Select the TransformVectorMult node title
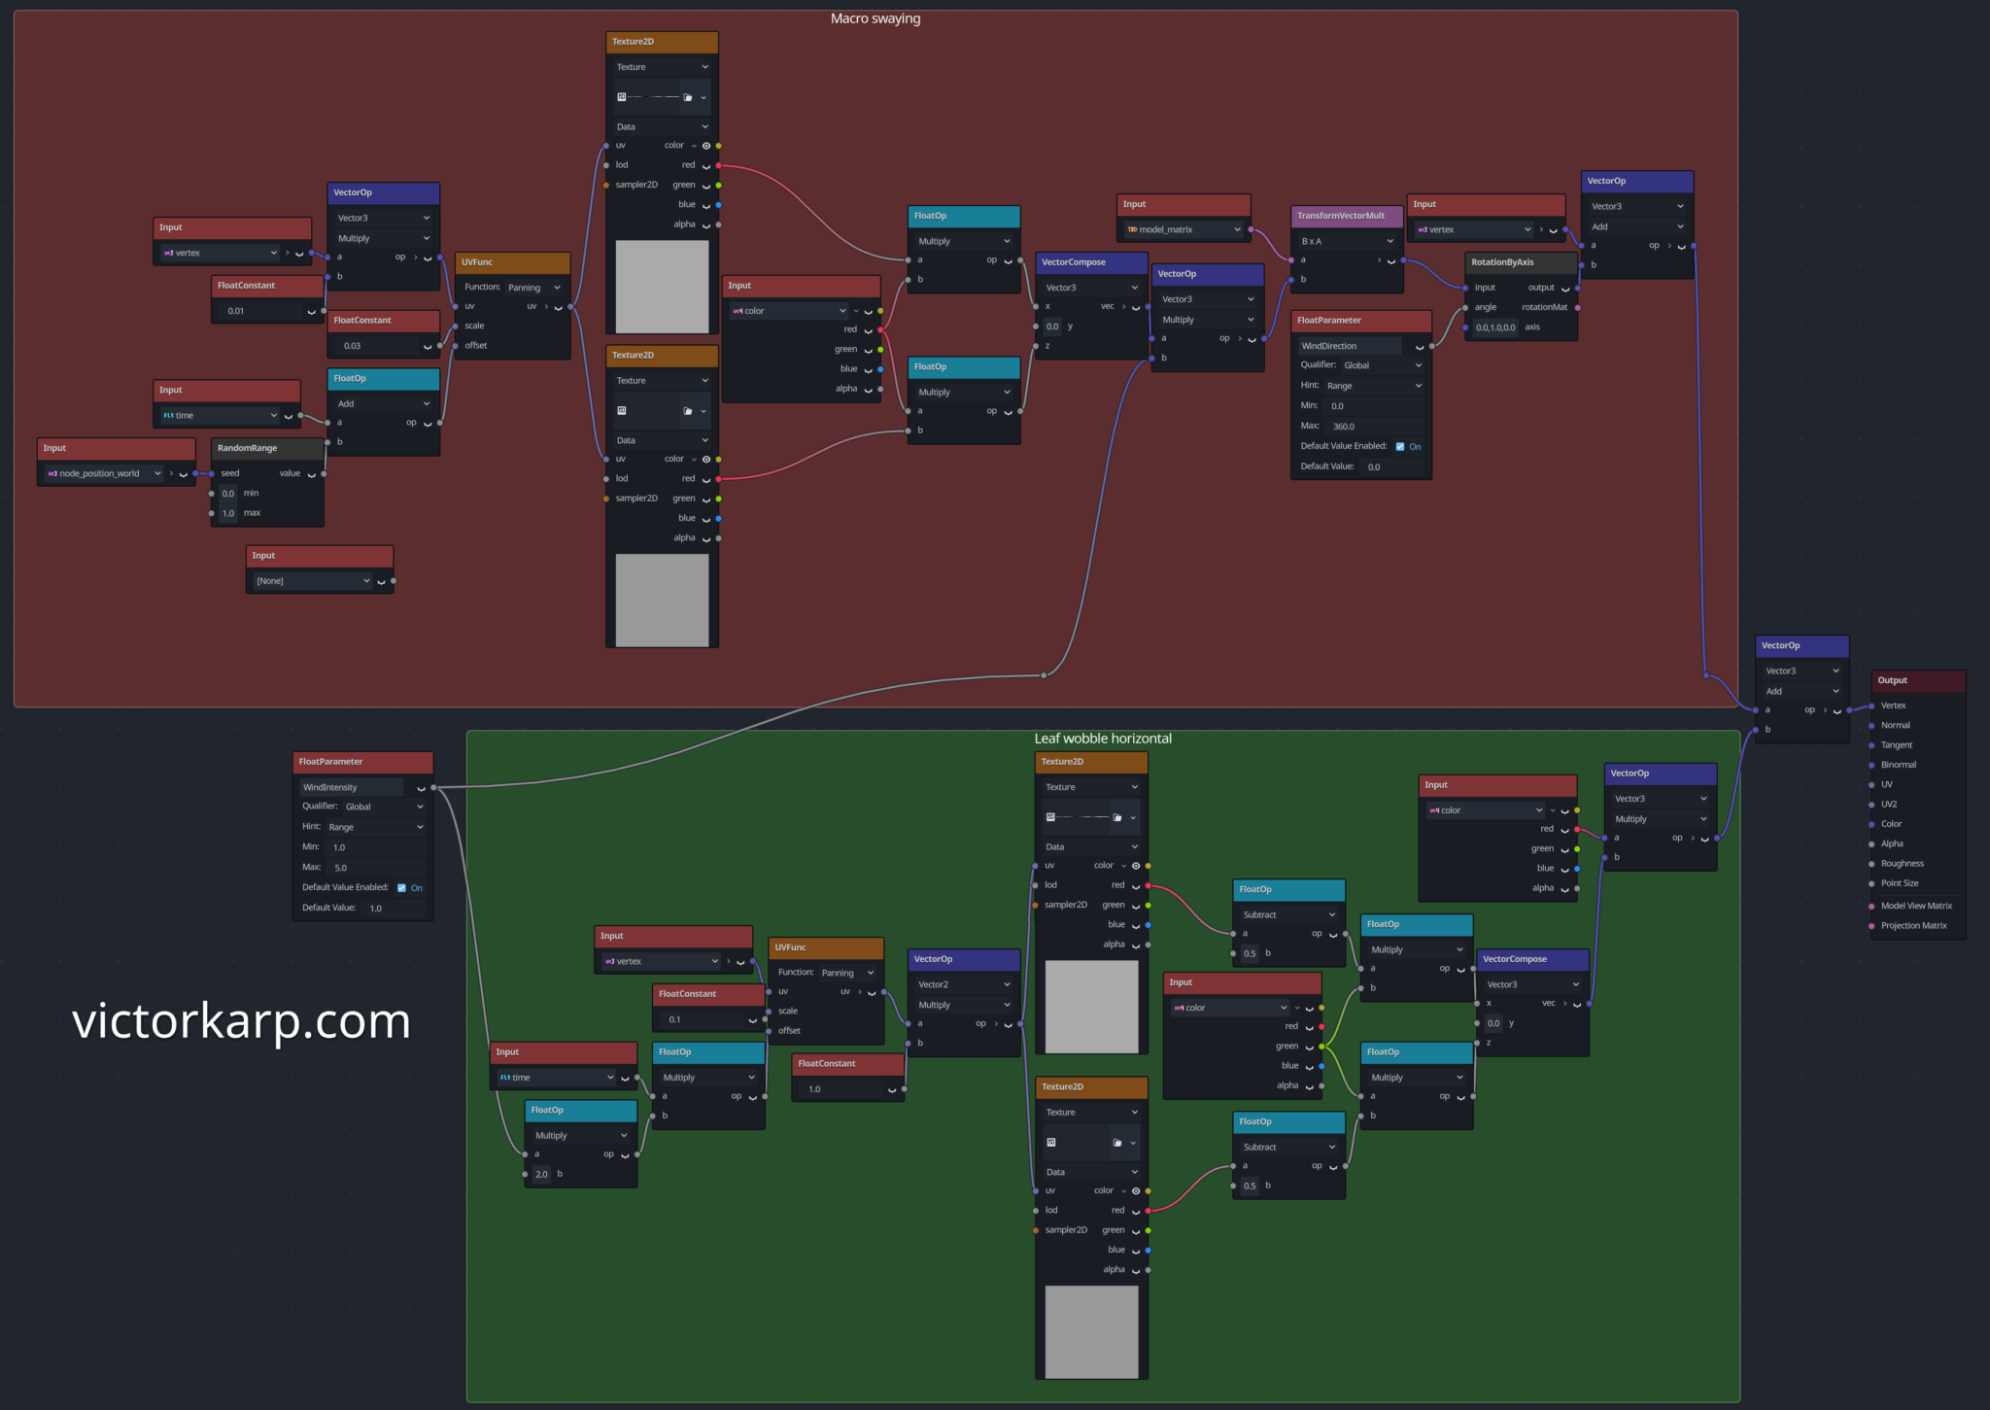The width and height of the screenshot is (1990, 1410). pos(1341,216)
